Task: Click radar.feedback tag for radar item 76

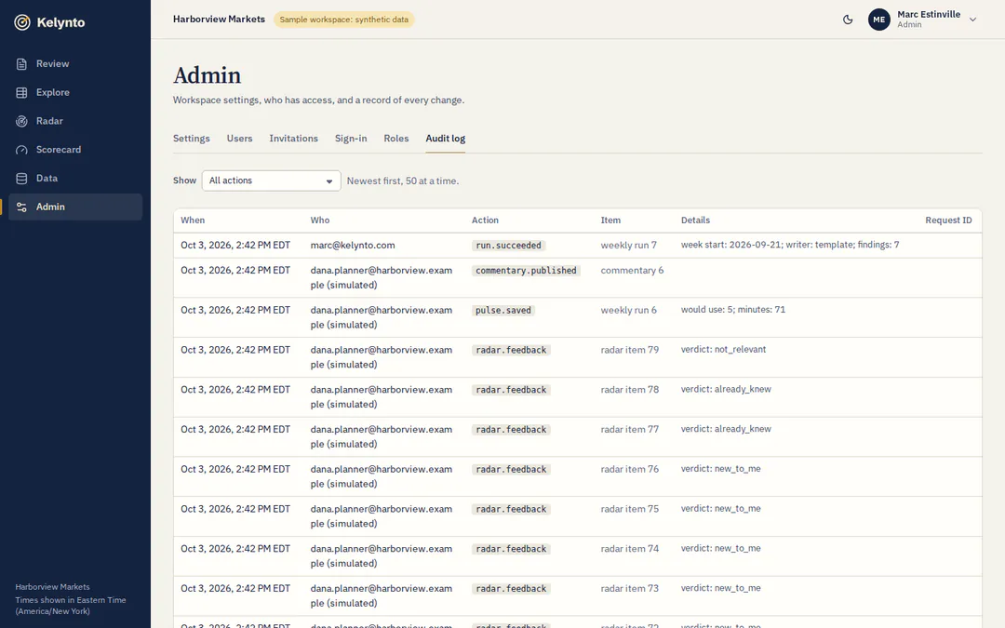Action: click(x=511, y=469)
